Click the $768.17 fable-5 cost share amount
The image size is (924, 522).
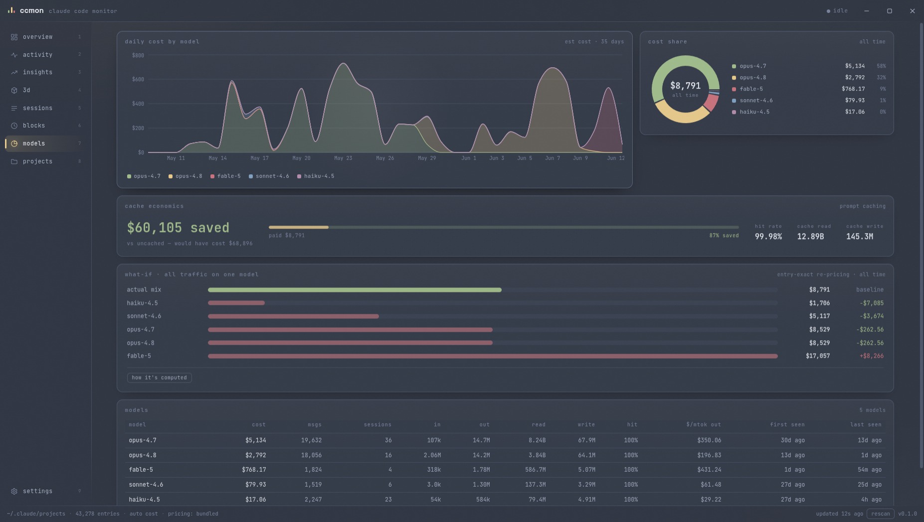853,89
